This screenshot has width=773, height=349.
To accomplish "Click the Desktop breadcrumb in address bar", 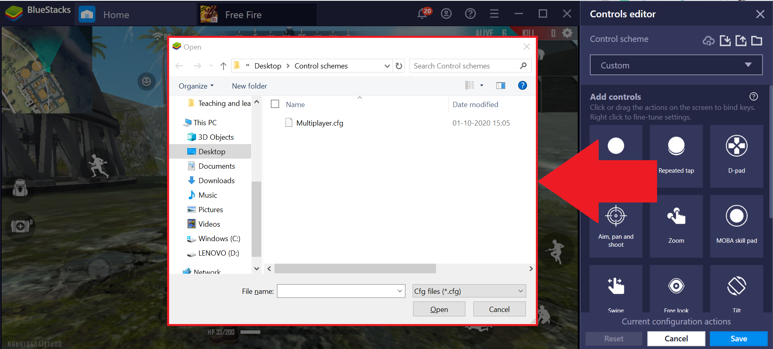I will (x=268, y=66).
